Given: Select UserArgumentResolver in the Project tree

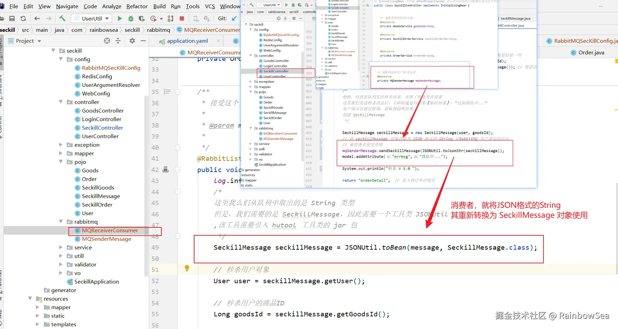Looking at the screenshot, I should tap(111, 85).
